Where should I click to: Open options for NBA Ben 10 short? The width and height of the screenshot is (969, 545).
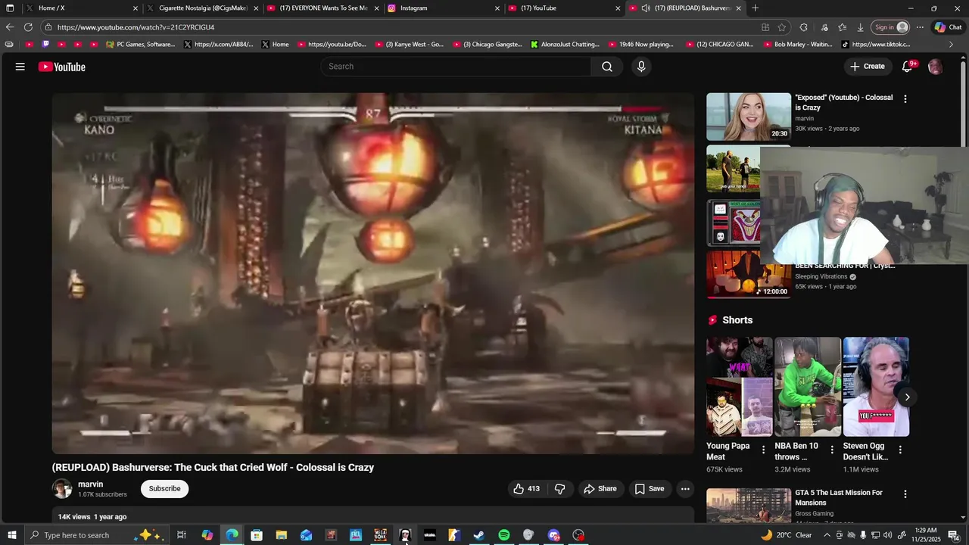[832, 450]
